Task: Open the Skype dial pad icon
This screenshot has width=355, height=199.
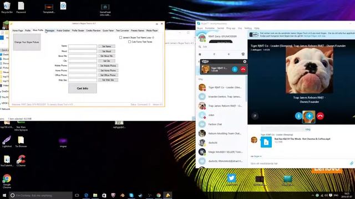Action: (214, 54)
